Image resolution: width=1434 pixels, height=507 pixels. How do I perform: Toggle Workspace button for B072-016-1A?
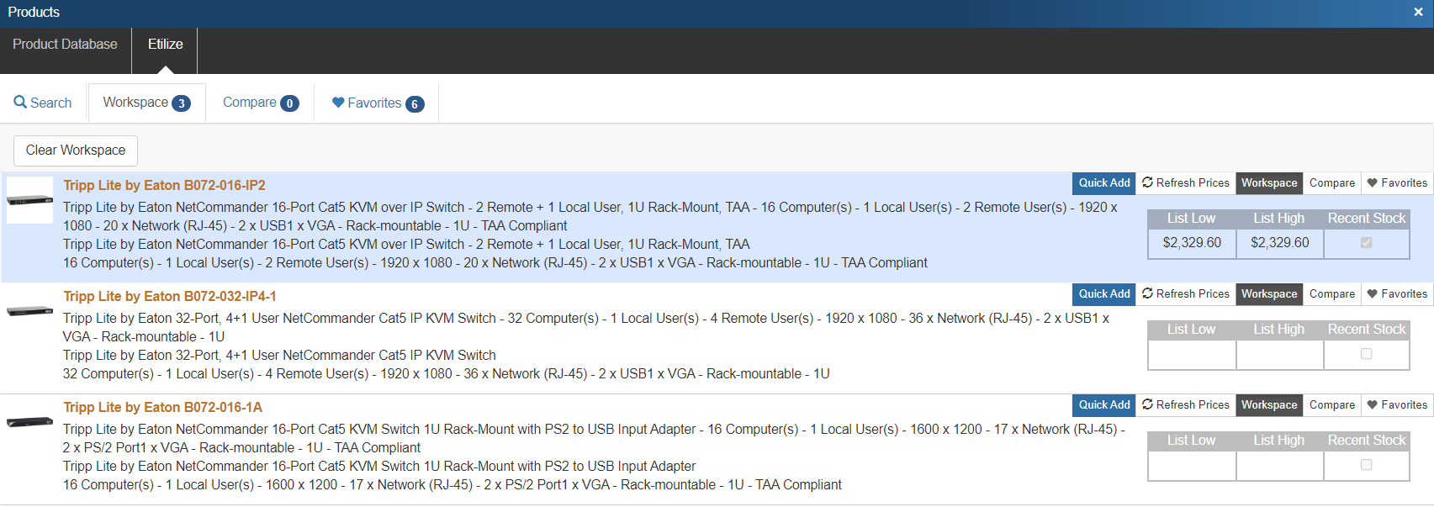[x=1268, y=405]
